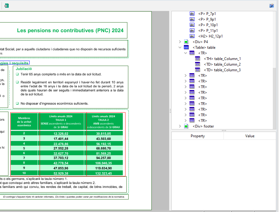Viewport: 279px width, 212px height.
Task: Collapse the expanded <TR> node
Action: [185, 53]
